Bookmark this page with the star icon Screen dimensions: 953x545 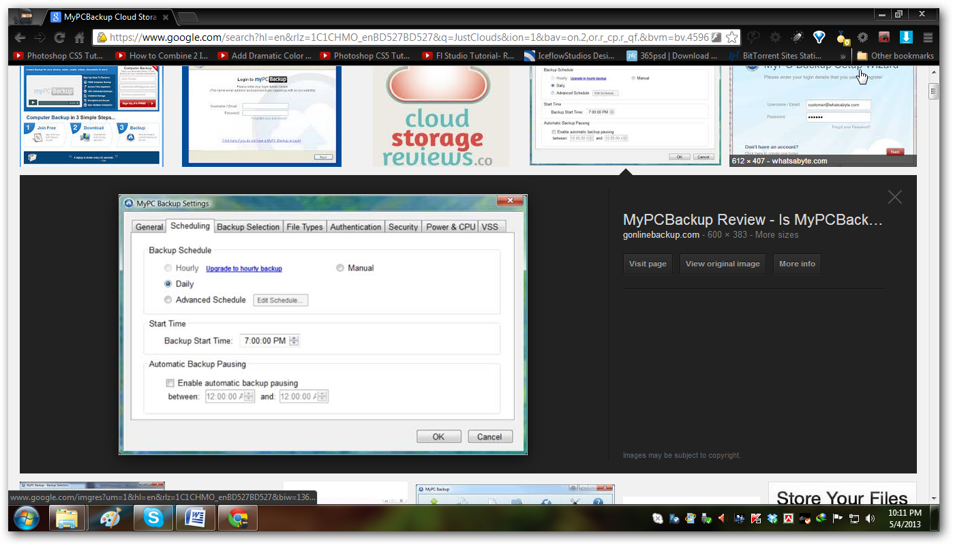click(x=731, y=37)
